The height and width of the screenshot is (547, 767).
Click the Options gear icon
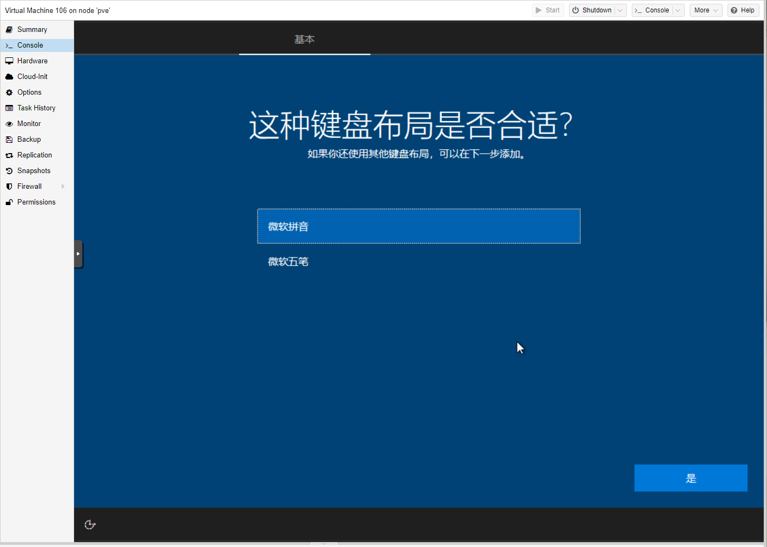click(9, 93)
